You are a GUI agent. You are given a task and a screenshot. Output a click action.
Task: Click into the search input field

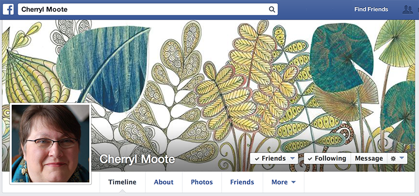point(148,9)
